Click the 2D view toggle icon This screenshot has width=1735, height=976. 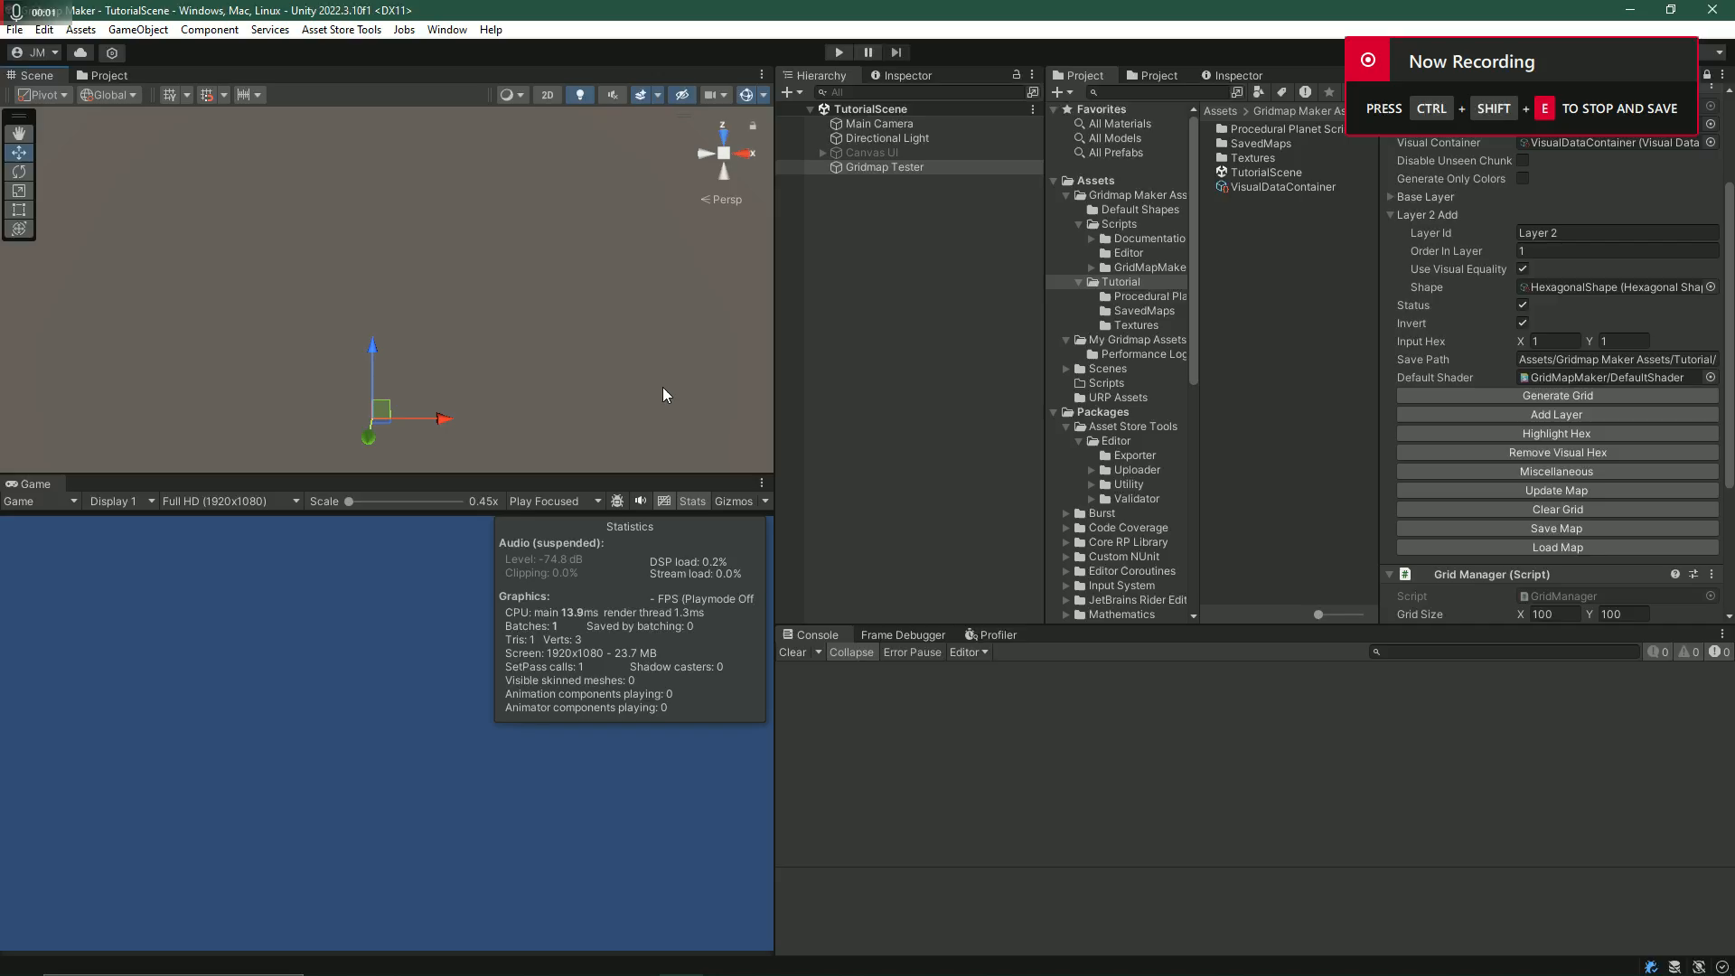[x=547, y=95]
